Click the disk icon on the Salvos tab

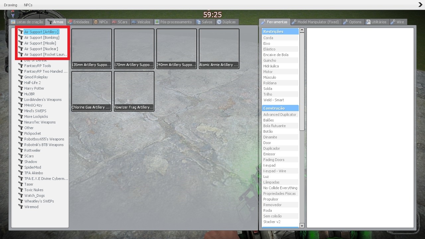198,22
